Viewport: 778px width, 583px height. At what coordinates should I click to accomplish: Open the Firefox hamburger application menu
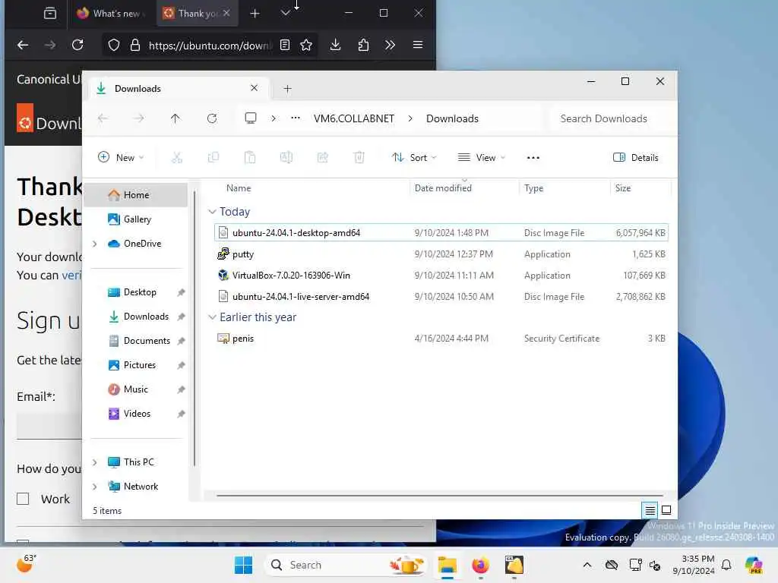coord(418,45)
